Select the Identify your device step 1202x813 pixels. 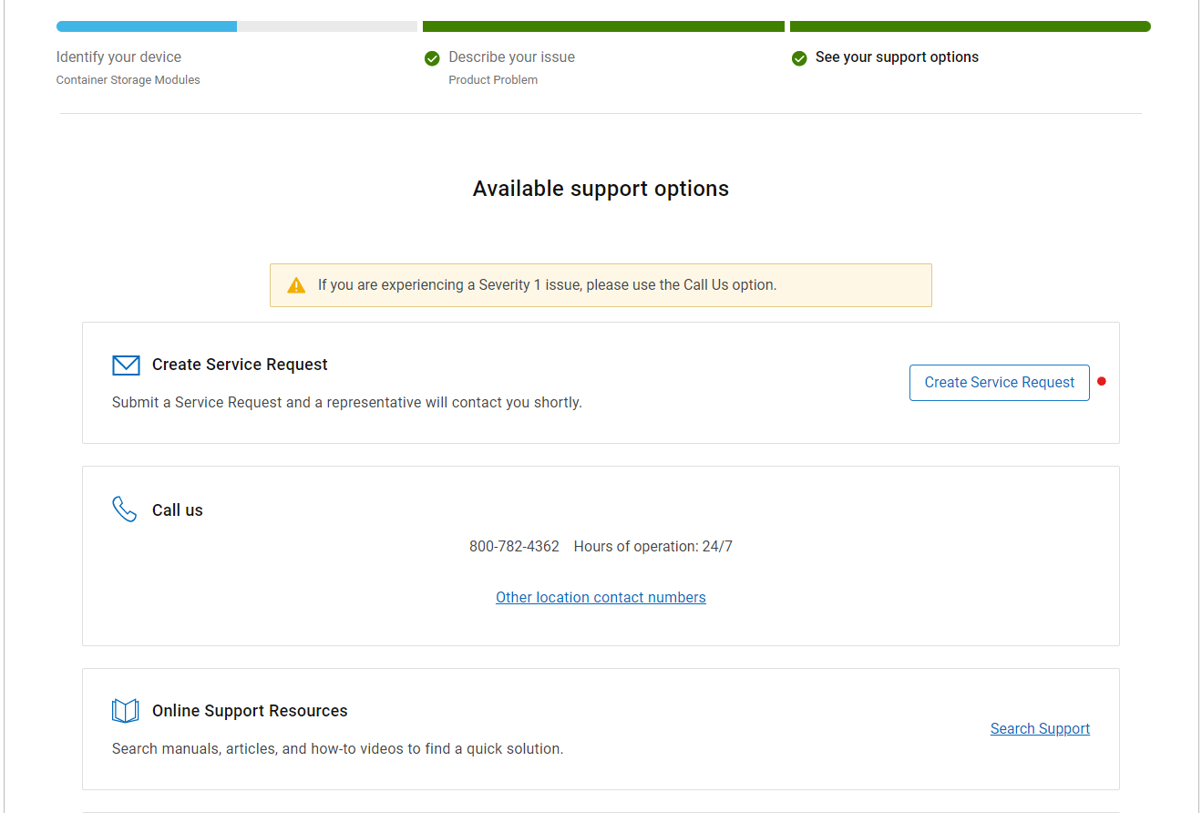click(x=118, y=57)
